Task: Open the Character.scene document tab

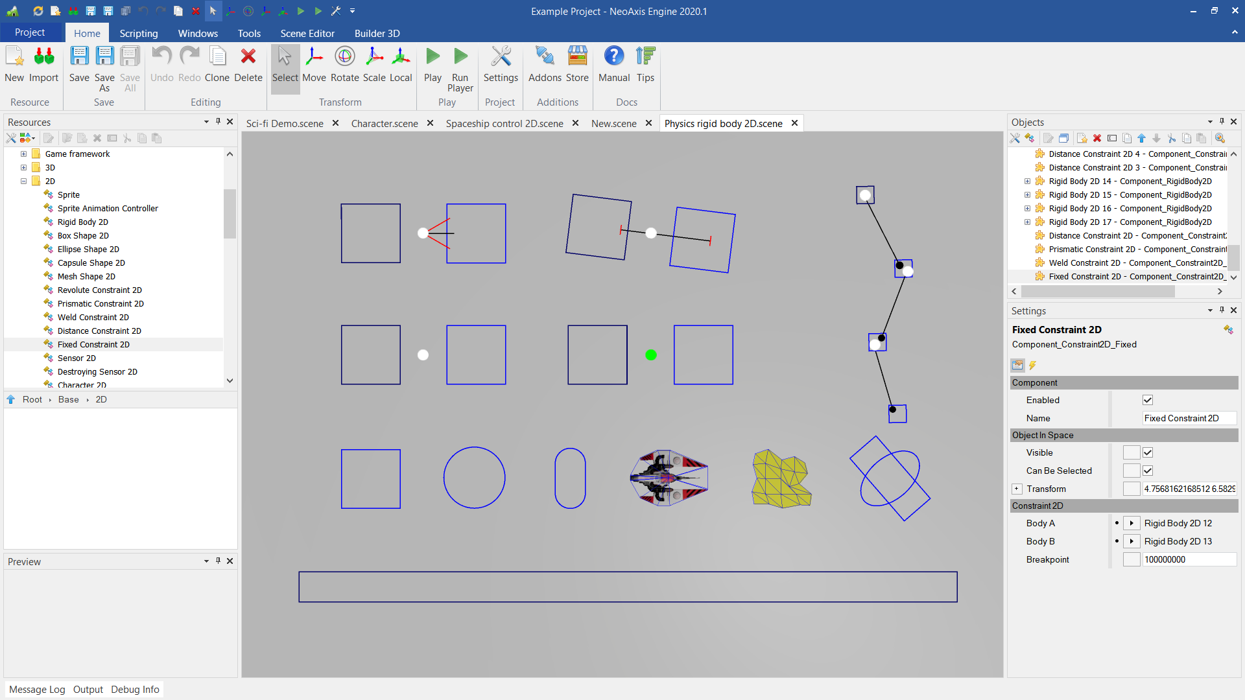Action: point(384,123)
